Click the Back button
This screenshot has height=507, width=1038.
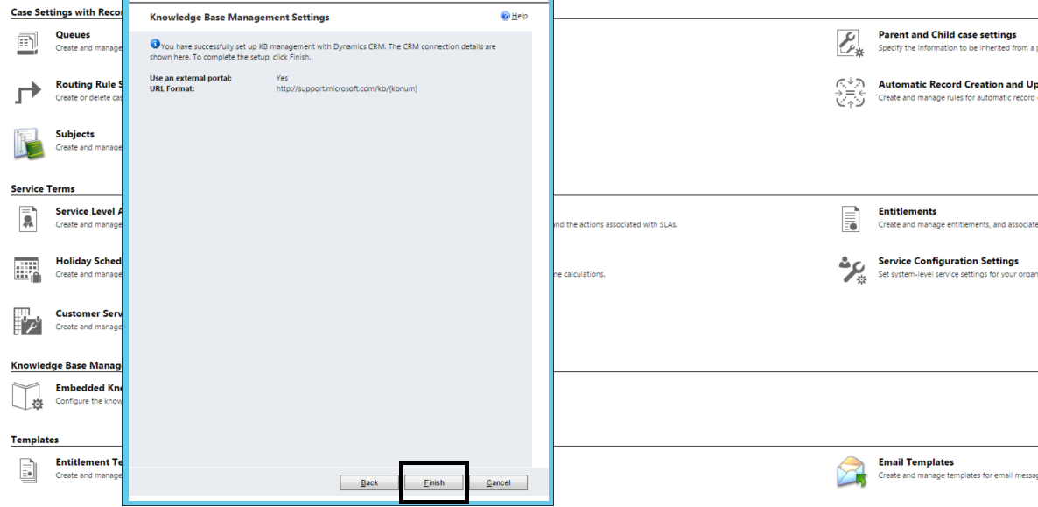(368, 482)
